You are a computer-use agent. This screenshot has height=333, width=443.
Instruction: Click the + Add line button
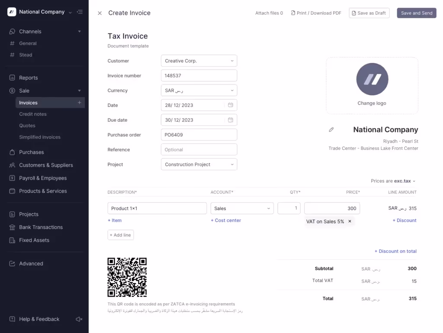[x=121, y=235]
